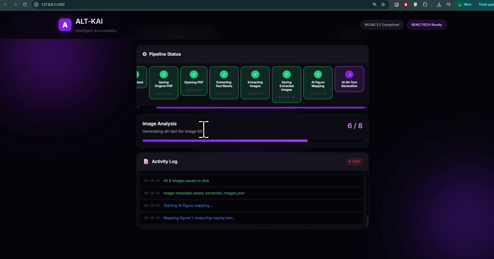Click the WCAG 2.1 Compliant badge
The height and width of the screenshot is (259, 494).
tap(382, 25)
